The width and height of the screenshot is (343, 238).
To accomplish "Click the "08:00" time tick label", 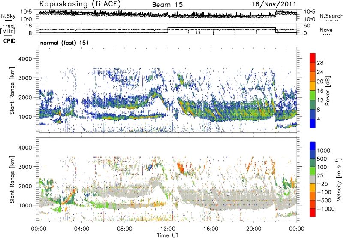I will coord(125,229).
